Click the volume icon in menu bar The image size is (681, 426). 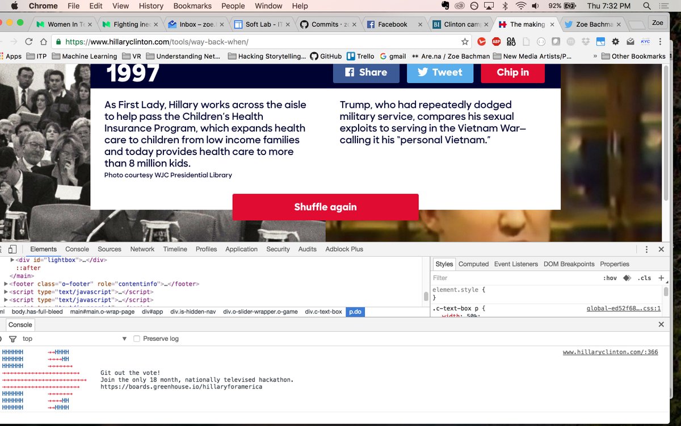pyautogui.click(x=537, y=6)
